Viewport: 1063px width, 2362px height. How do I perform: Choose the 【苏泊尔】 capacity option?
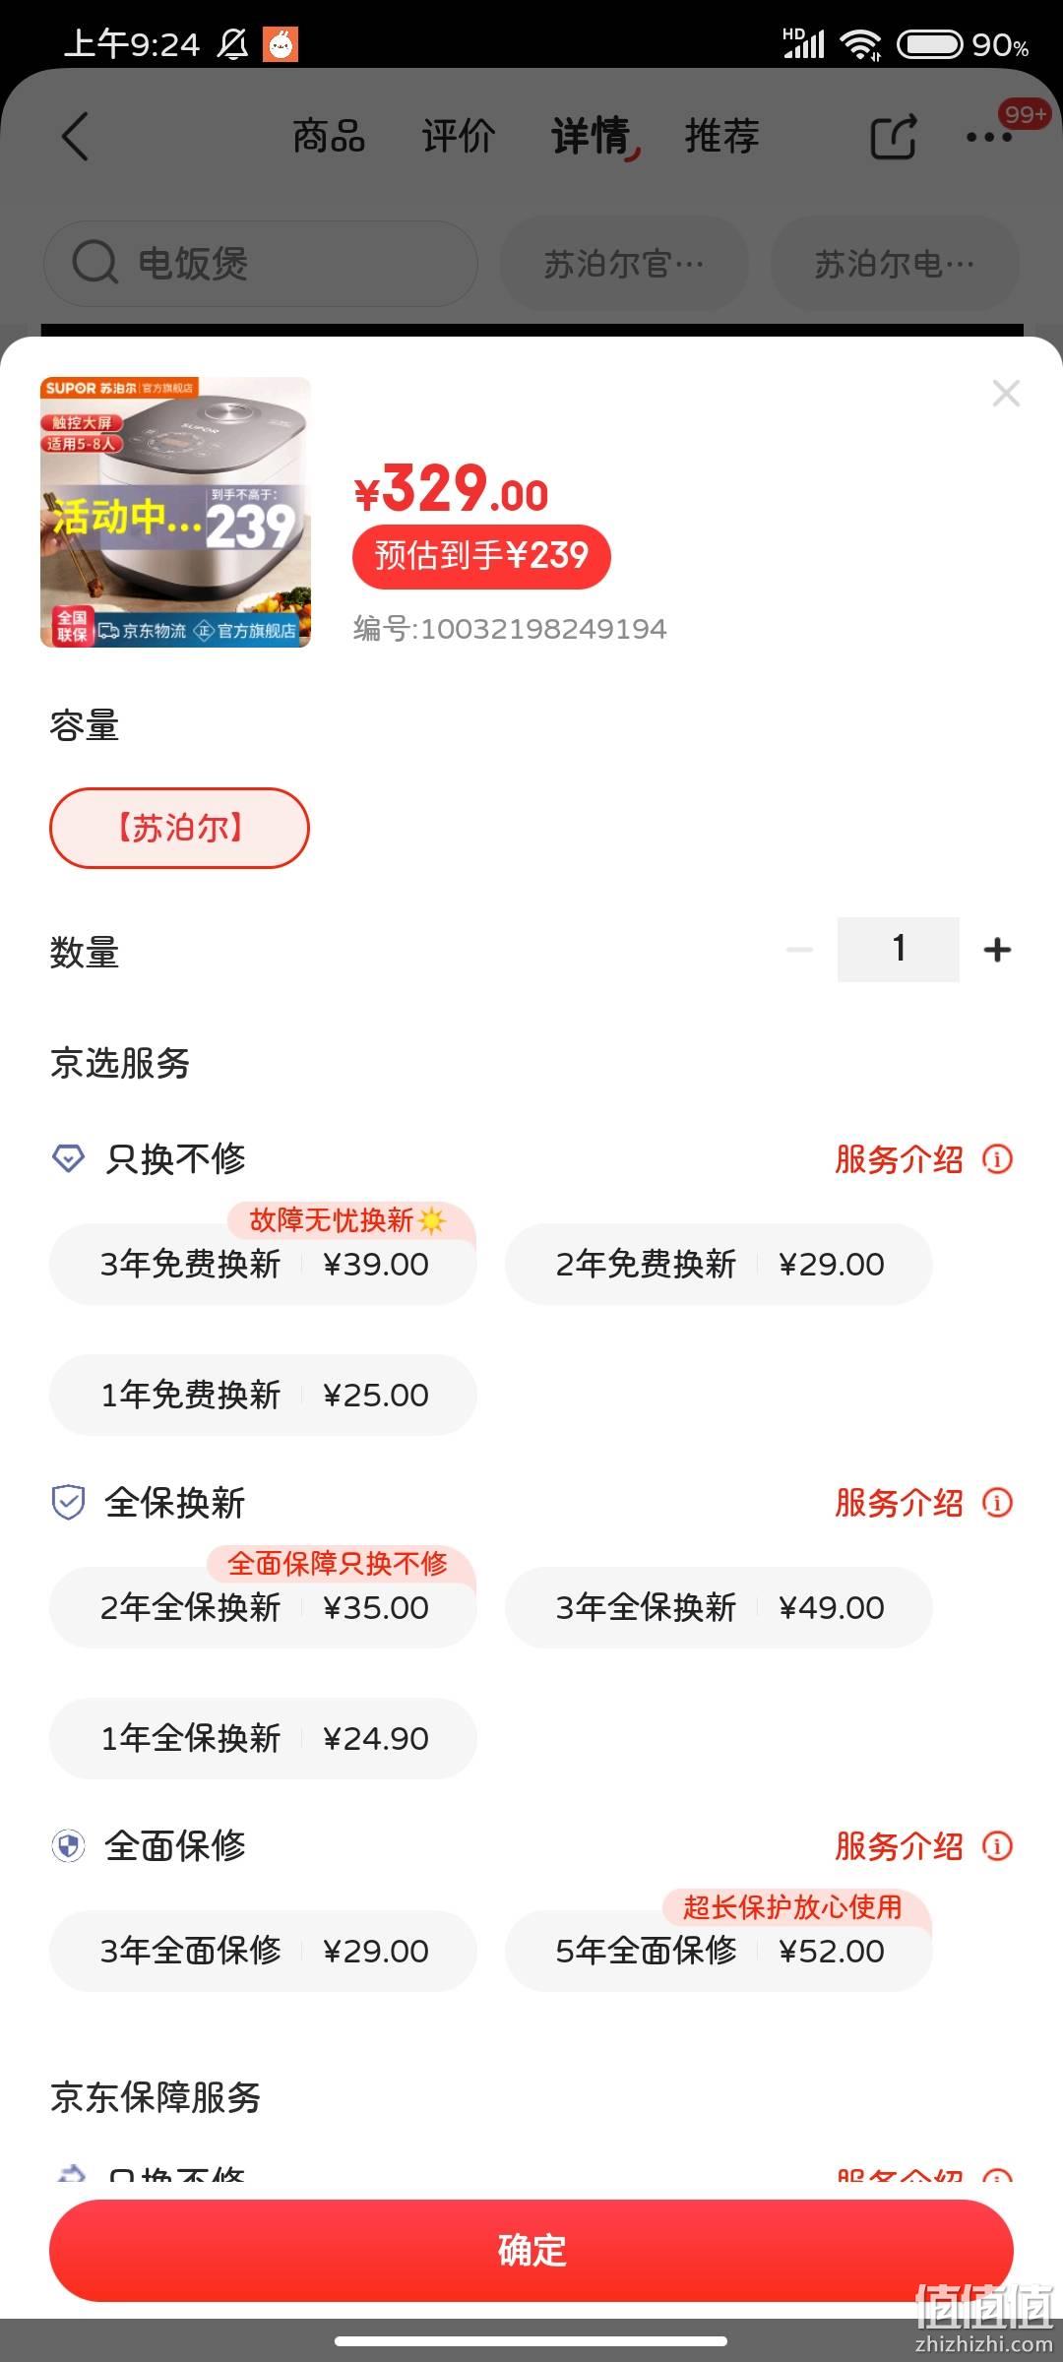pos(179,828)
